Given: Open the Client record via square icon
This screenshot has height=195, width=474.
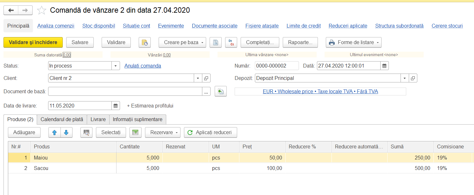Looking at the screenshot, I should [x=206, y=78].
